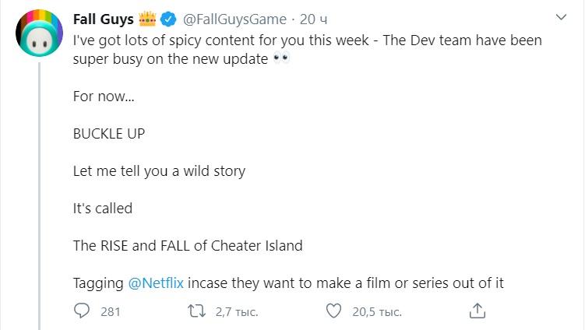Click the crown emoji beside Fall Guys

(x=149, y=20)
